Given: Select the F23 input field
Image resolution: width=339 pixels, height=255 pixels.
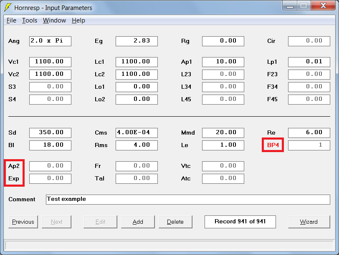Looking at the screenshot, I should click(x=309, y=75).
